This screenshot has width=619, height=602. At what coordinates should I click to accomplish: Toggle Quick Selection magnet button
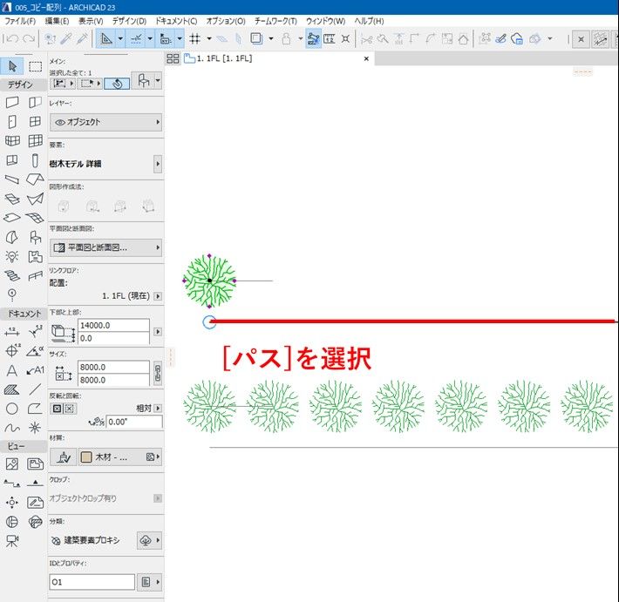point(117,84)
